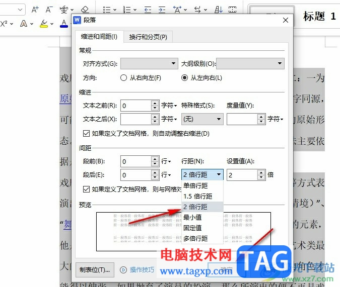Decrease the 度量值 with down arrow
The image size is (340, 287).
(261, 122)
